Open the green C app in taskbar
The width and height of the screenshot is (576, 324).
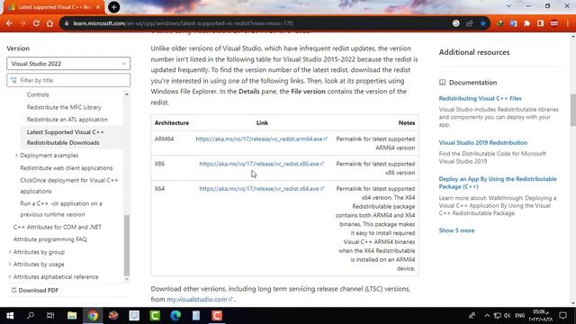155,316
